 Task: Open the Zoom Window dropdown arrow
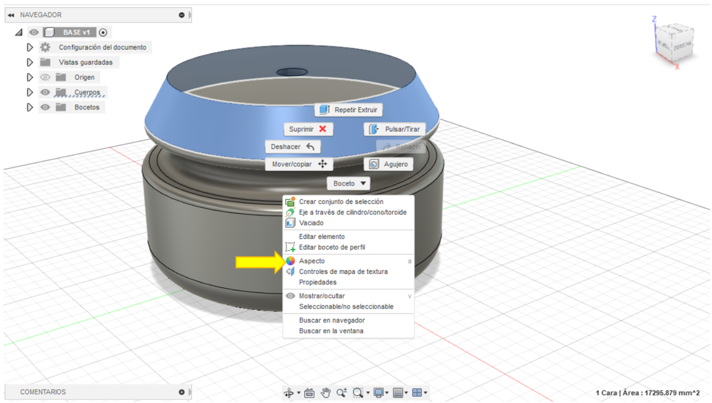[x=368, y=393]
